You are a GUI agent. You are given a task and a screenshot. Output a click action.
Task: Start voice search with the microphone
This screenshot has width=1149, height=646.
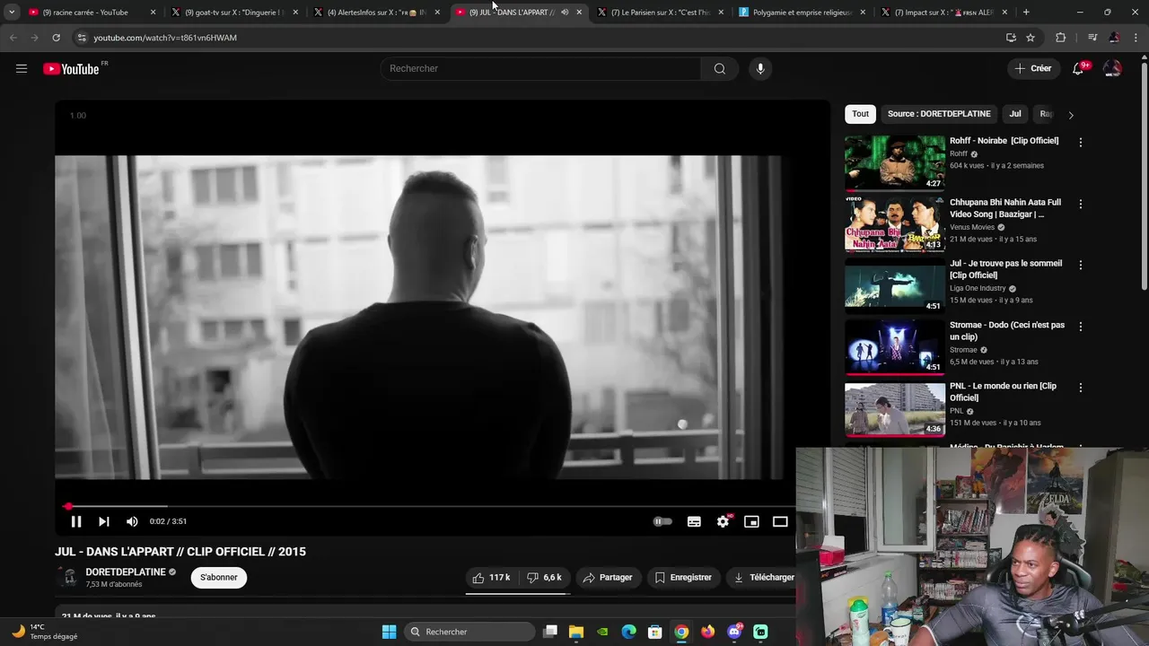coord(760,68)
